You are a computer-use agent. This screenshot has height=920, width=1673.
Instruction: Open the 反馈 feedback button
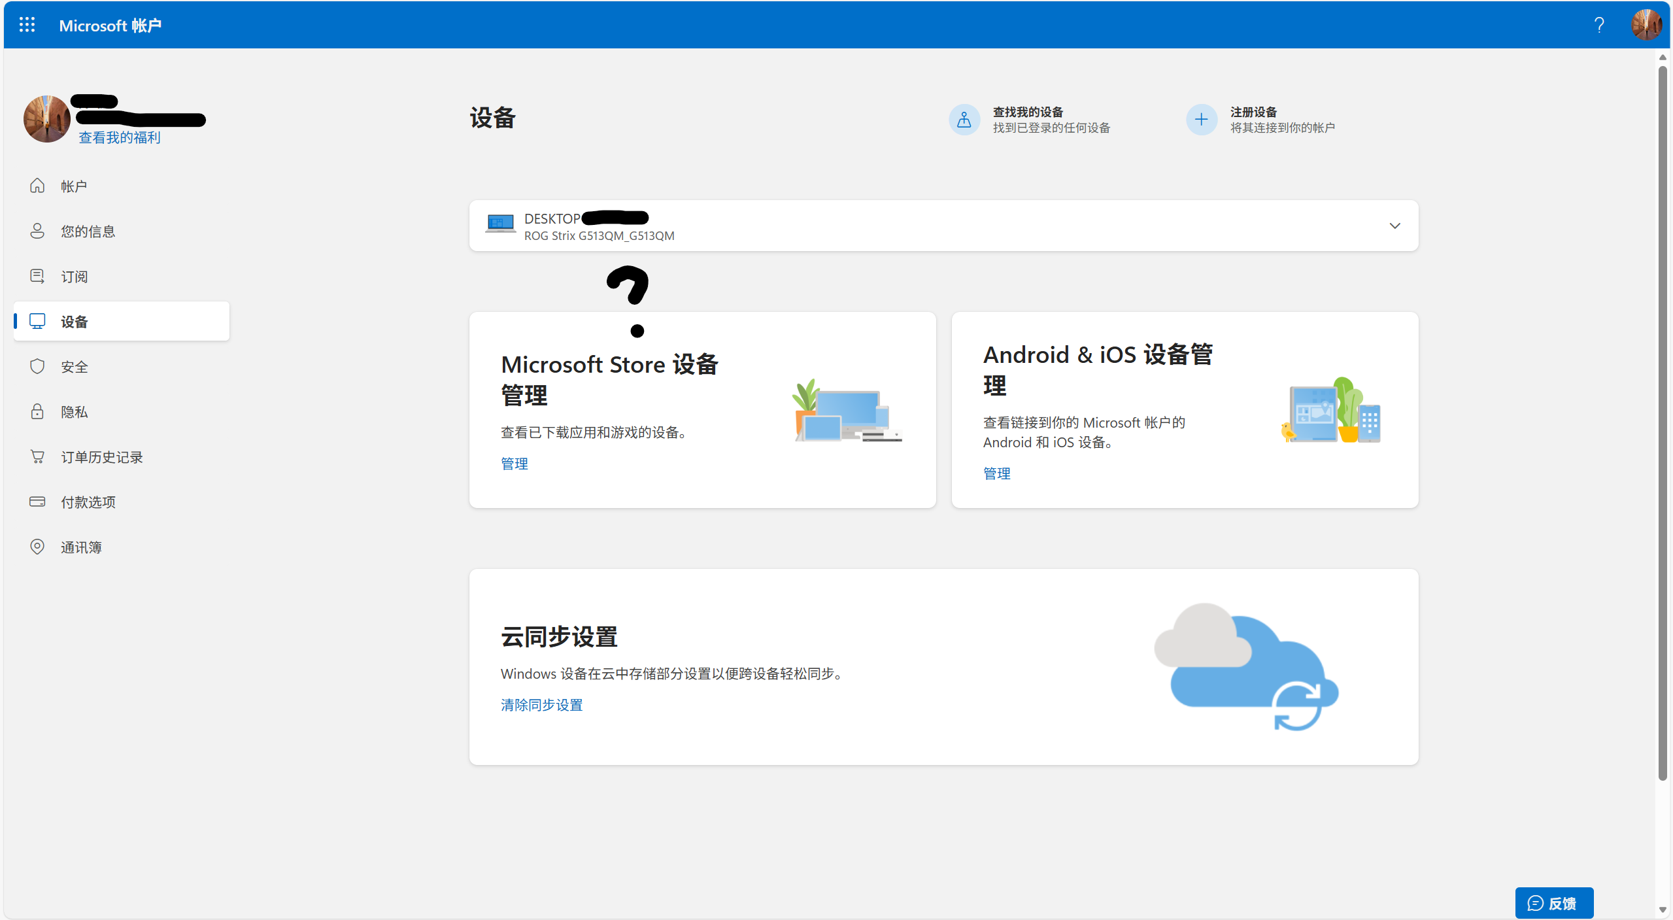pyautogui.click(x=1554, y=902)
